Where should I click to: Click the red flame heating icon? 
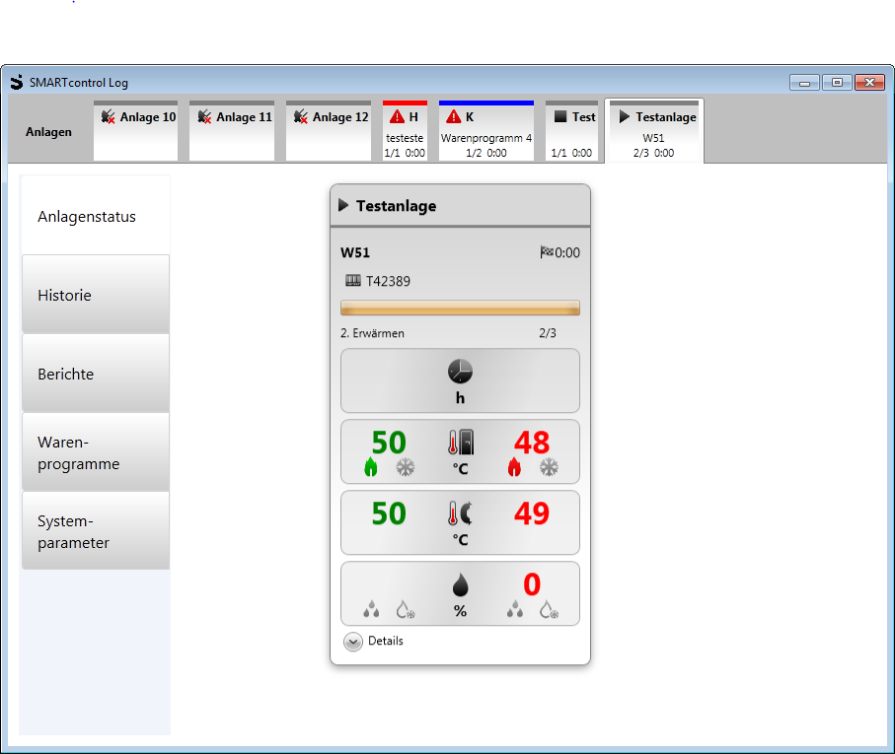tap(514, 468)
